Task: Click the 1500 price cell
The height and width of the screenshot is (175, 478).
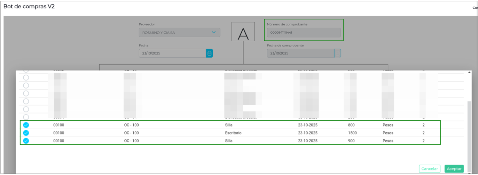Action: [352, 133]
